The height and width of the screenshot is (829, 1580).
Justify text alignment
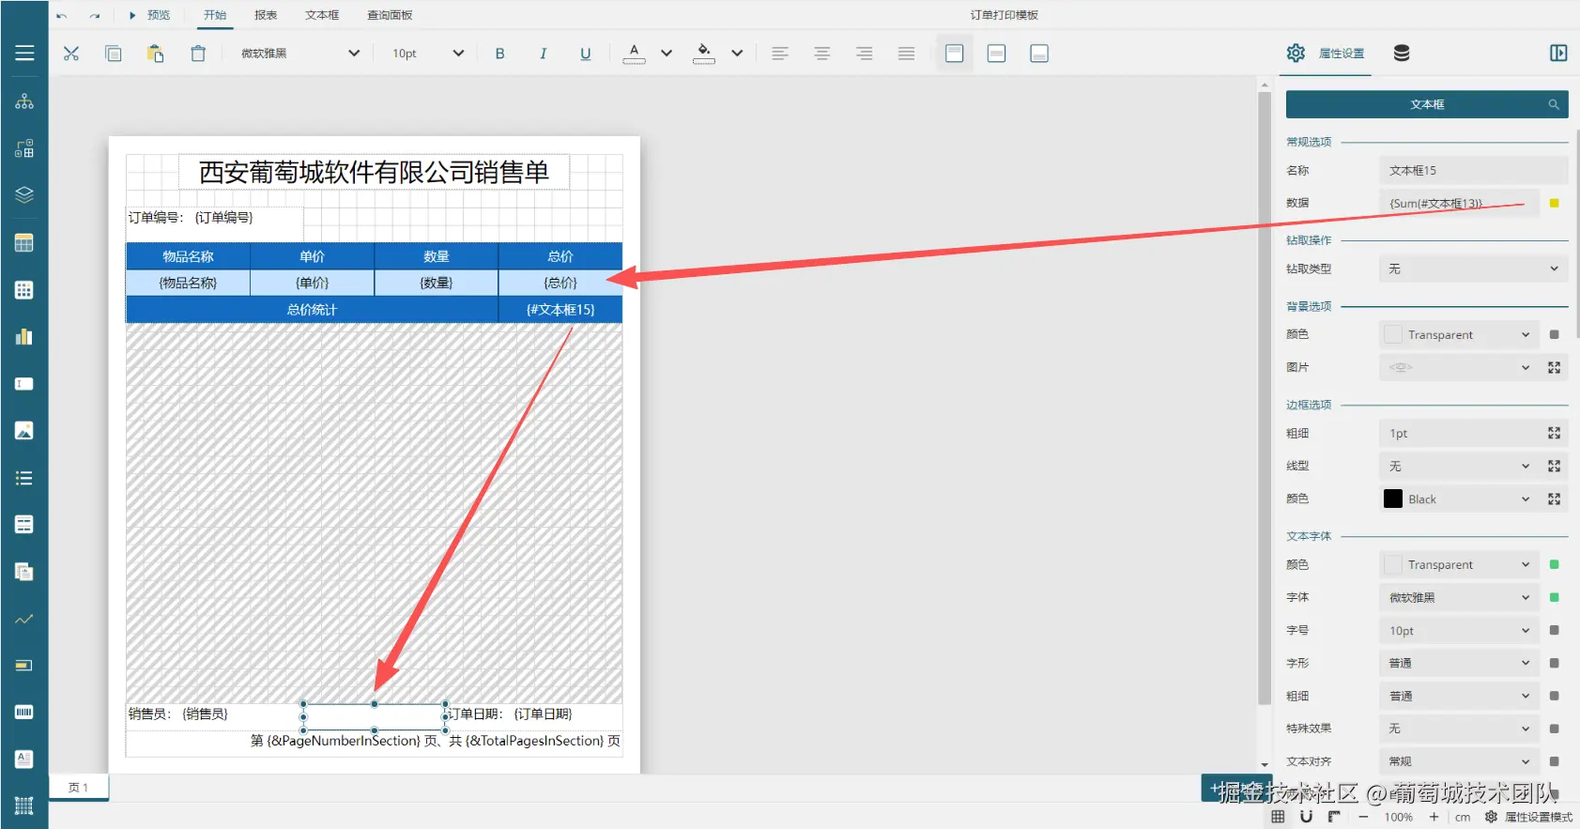906,54
